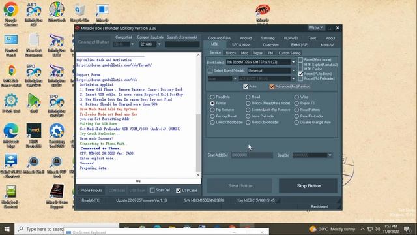Switch to the Qualcomm tab

(271, 45)
